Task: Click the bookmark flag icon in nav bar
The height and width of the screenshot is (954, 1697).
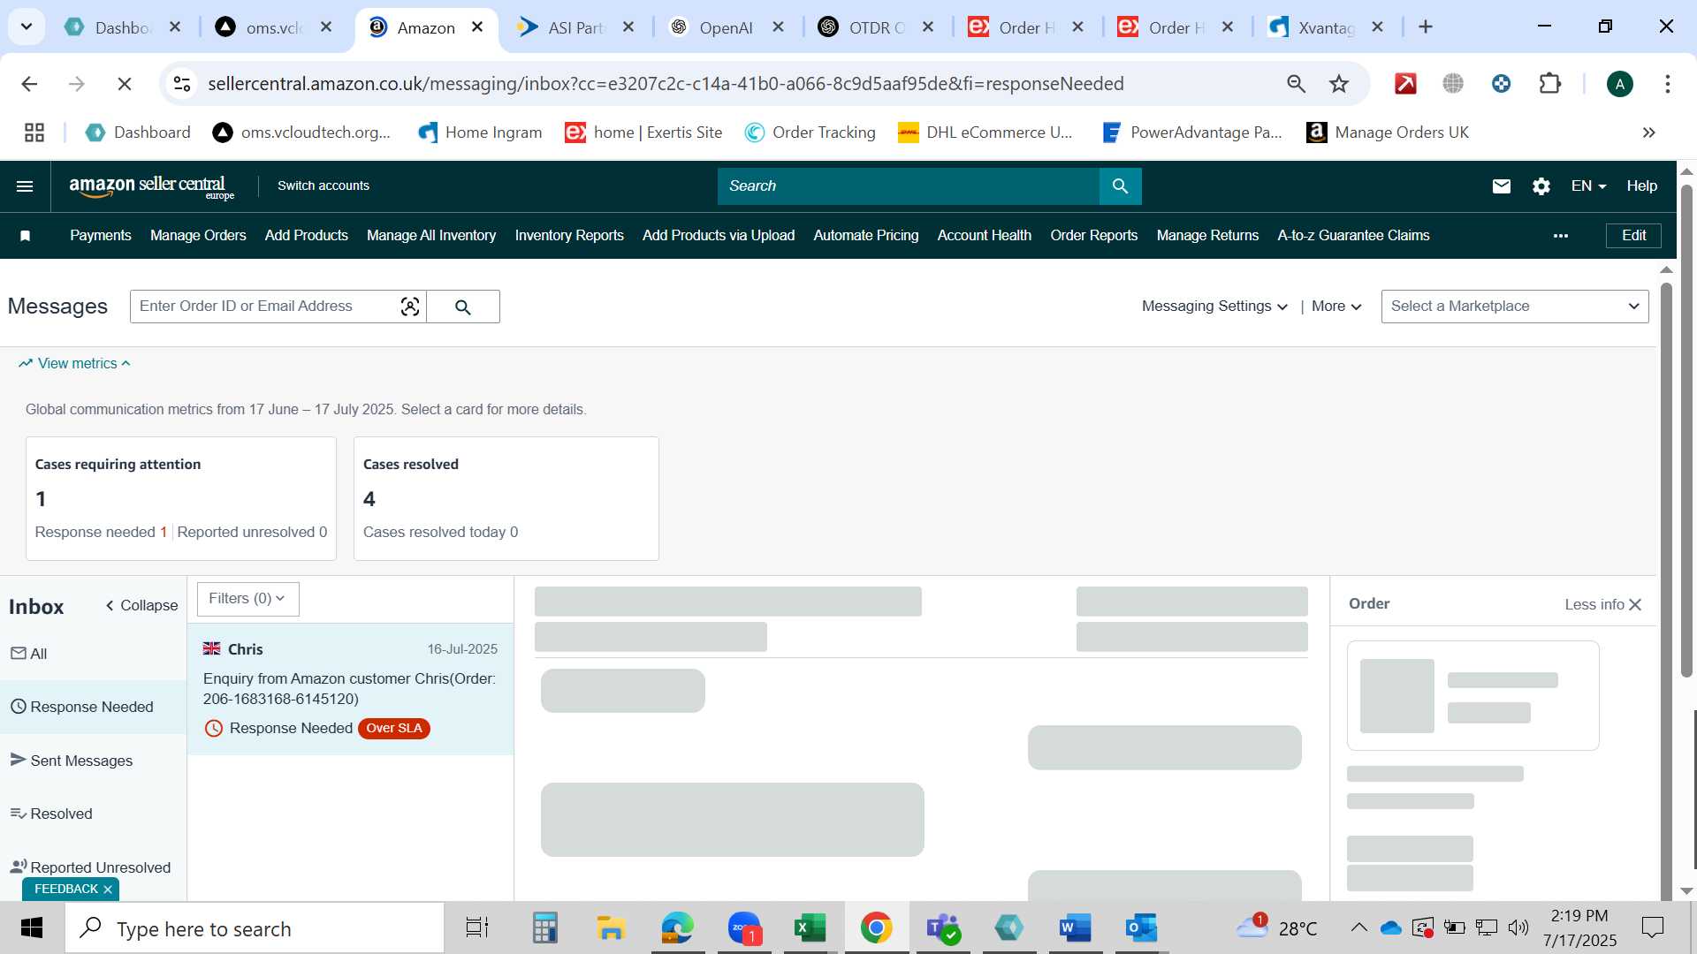Action: click(x=26, y=236)
